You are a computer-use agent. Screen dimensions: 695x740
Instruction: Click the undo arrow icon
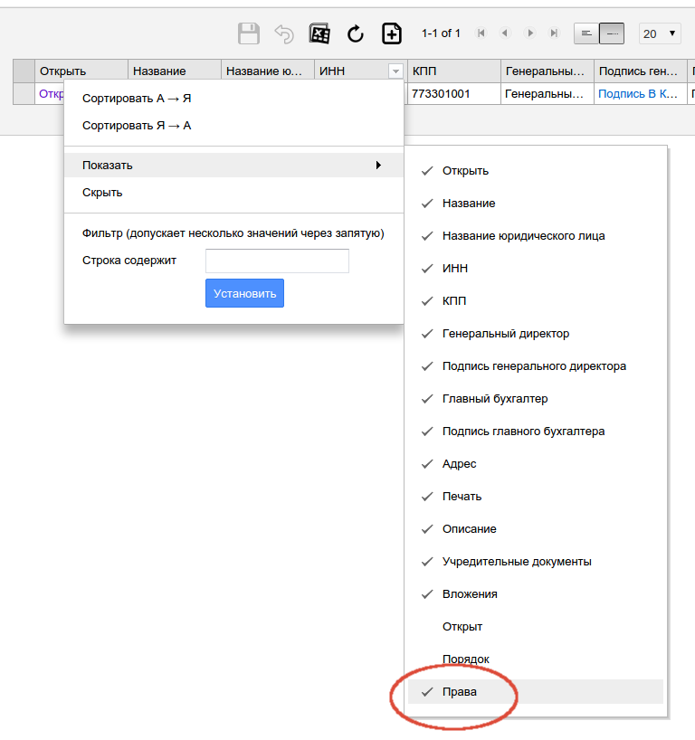(x=284, y=33)
